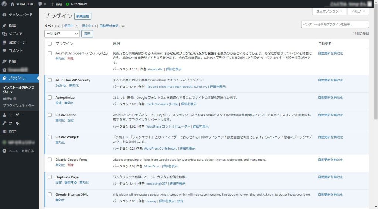
Task: Check the All In One WP Security checkbox
Action: [x=50, y=80]
